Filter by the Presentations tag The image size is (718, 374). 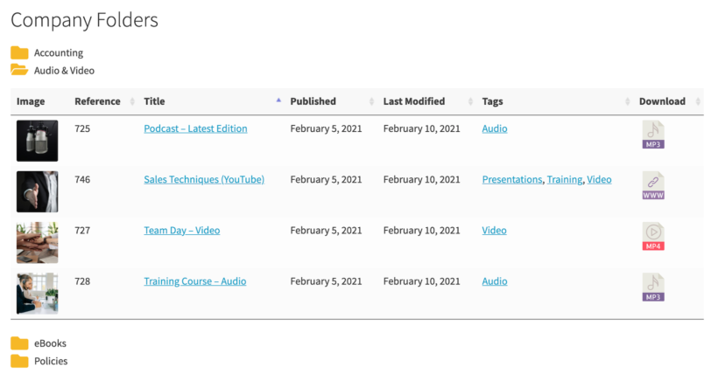(511, 180)
